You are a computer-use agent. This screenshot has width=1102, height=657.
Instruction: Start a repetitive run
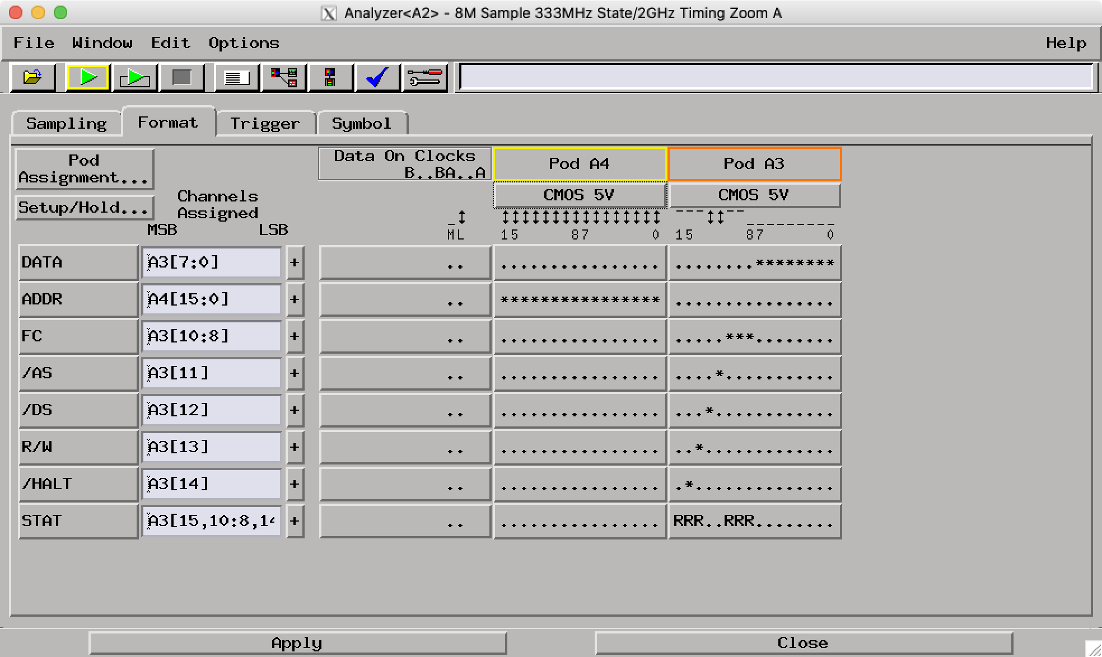click(x=134, y=78)
